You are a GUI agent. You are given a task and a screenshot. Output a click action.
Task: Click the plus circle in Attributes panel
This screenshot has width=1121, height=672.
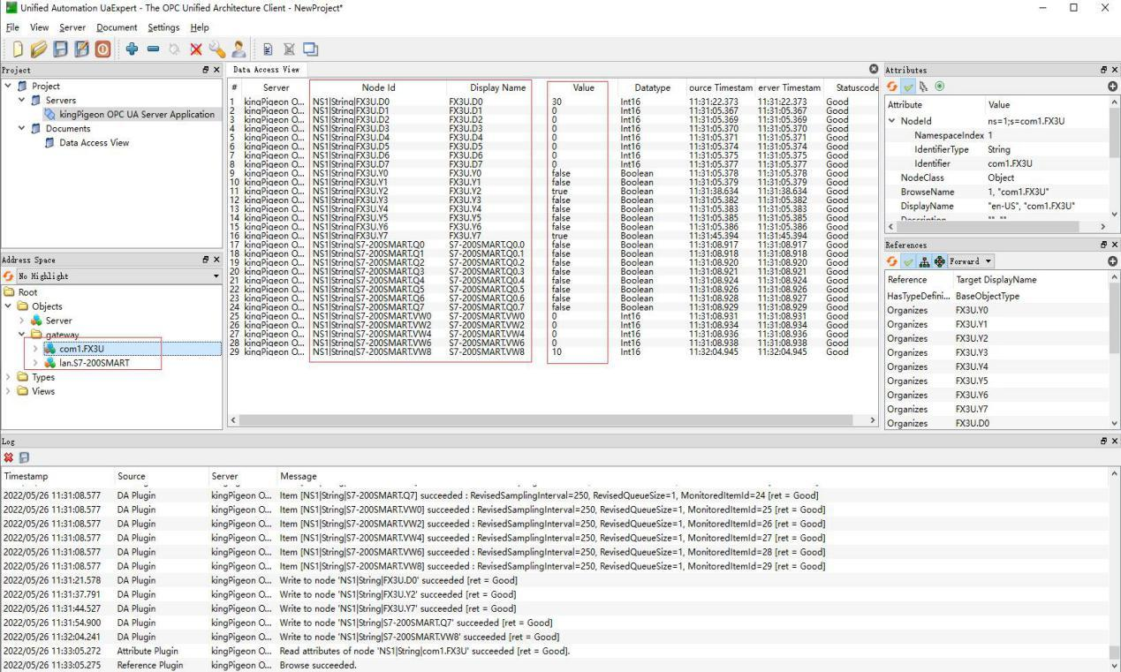[1113, 86]
